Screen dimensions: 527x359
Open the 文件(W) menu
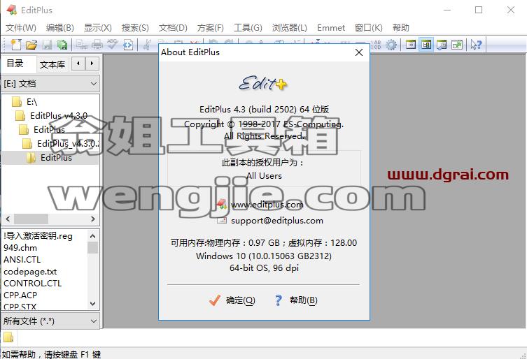pyautogui.click(x=21, y=27)
